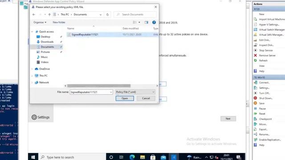Click Edit Disk in Hyper-V Actions
Image resolution: width=285 pixels, height=160 pixels.
click(264, 40)
